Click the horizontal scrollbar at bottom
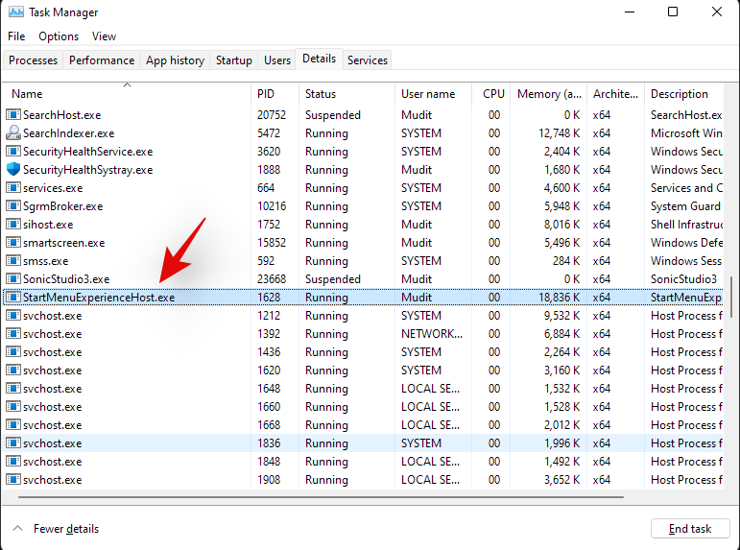The image size is (740, 550). click(x=317, y=497)
